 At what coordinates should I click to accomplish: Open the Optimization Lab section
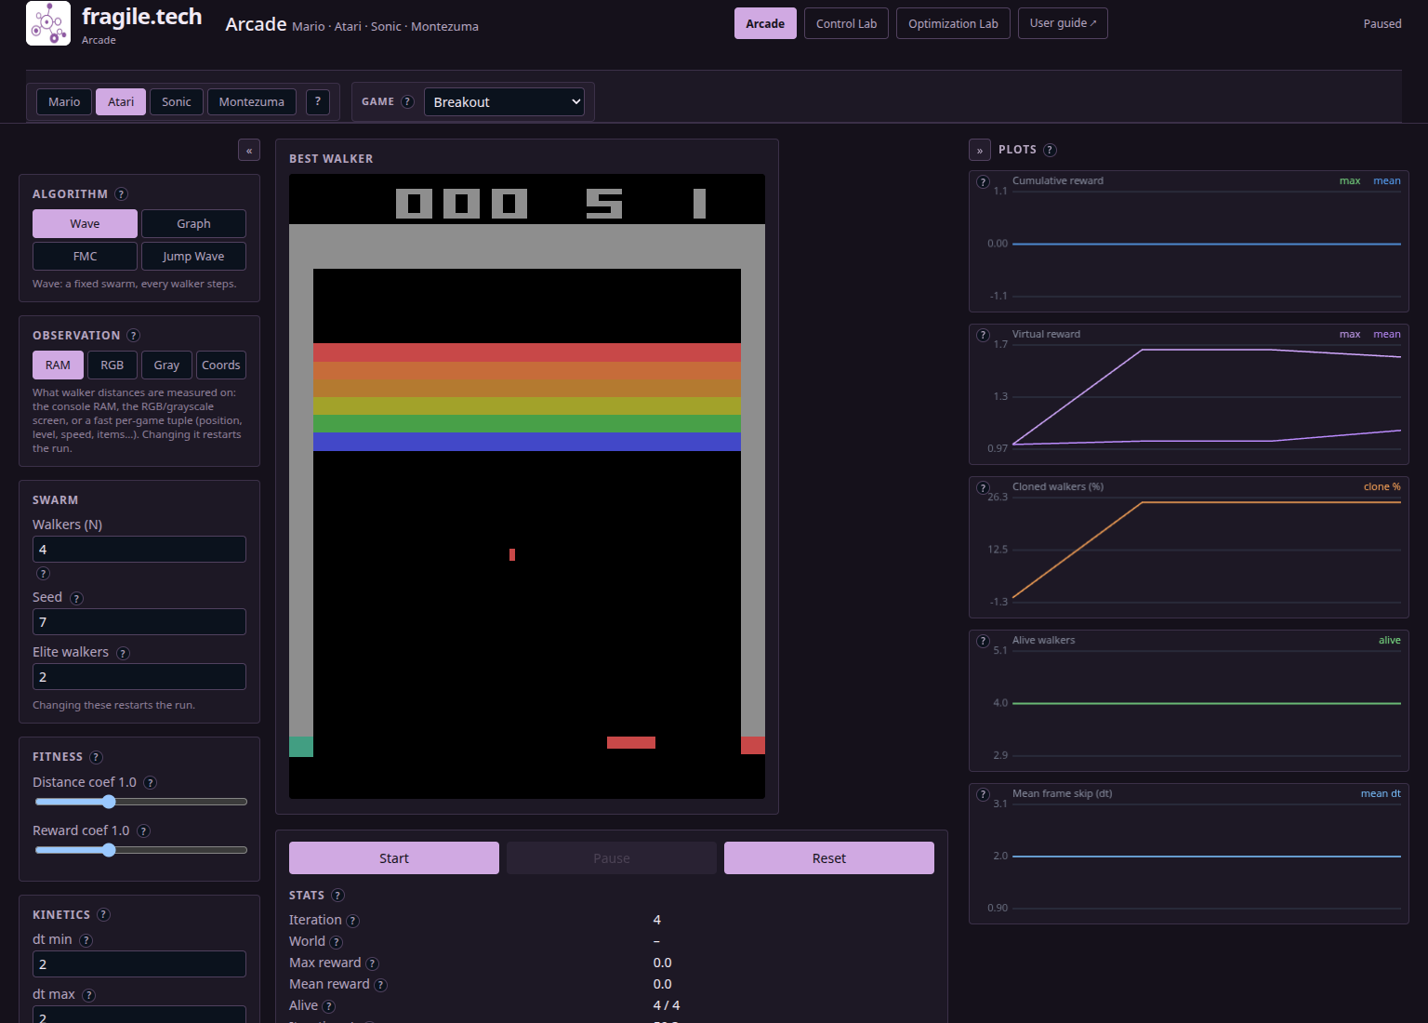pyautogui.click(x=953, y=23)
